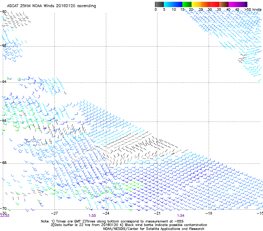The width and height of the screenshot is (263, 231).
Task: Click the '-66' latitude axis label
Action: click(3, 120)
